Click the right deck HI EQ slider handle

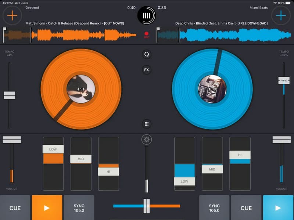240,155
